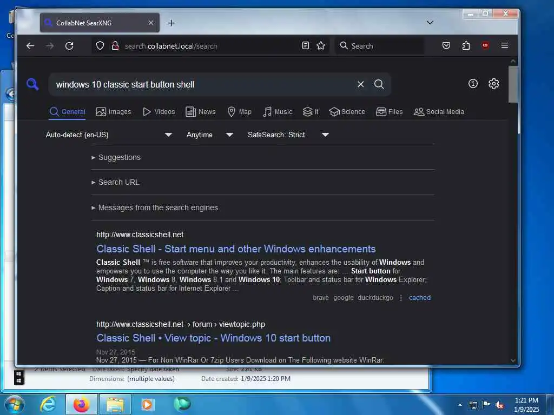Open the Windows Start orb
This screenshot has height=415, width=554.
pyautogui.click(x=15, y=404)
